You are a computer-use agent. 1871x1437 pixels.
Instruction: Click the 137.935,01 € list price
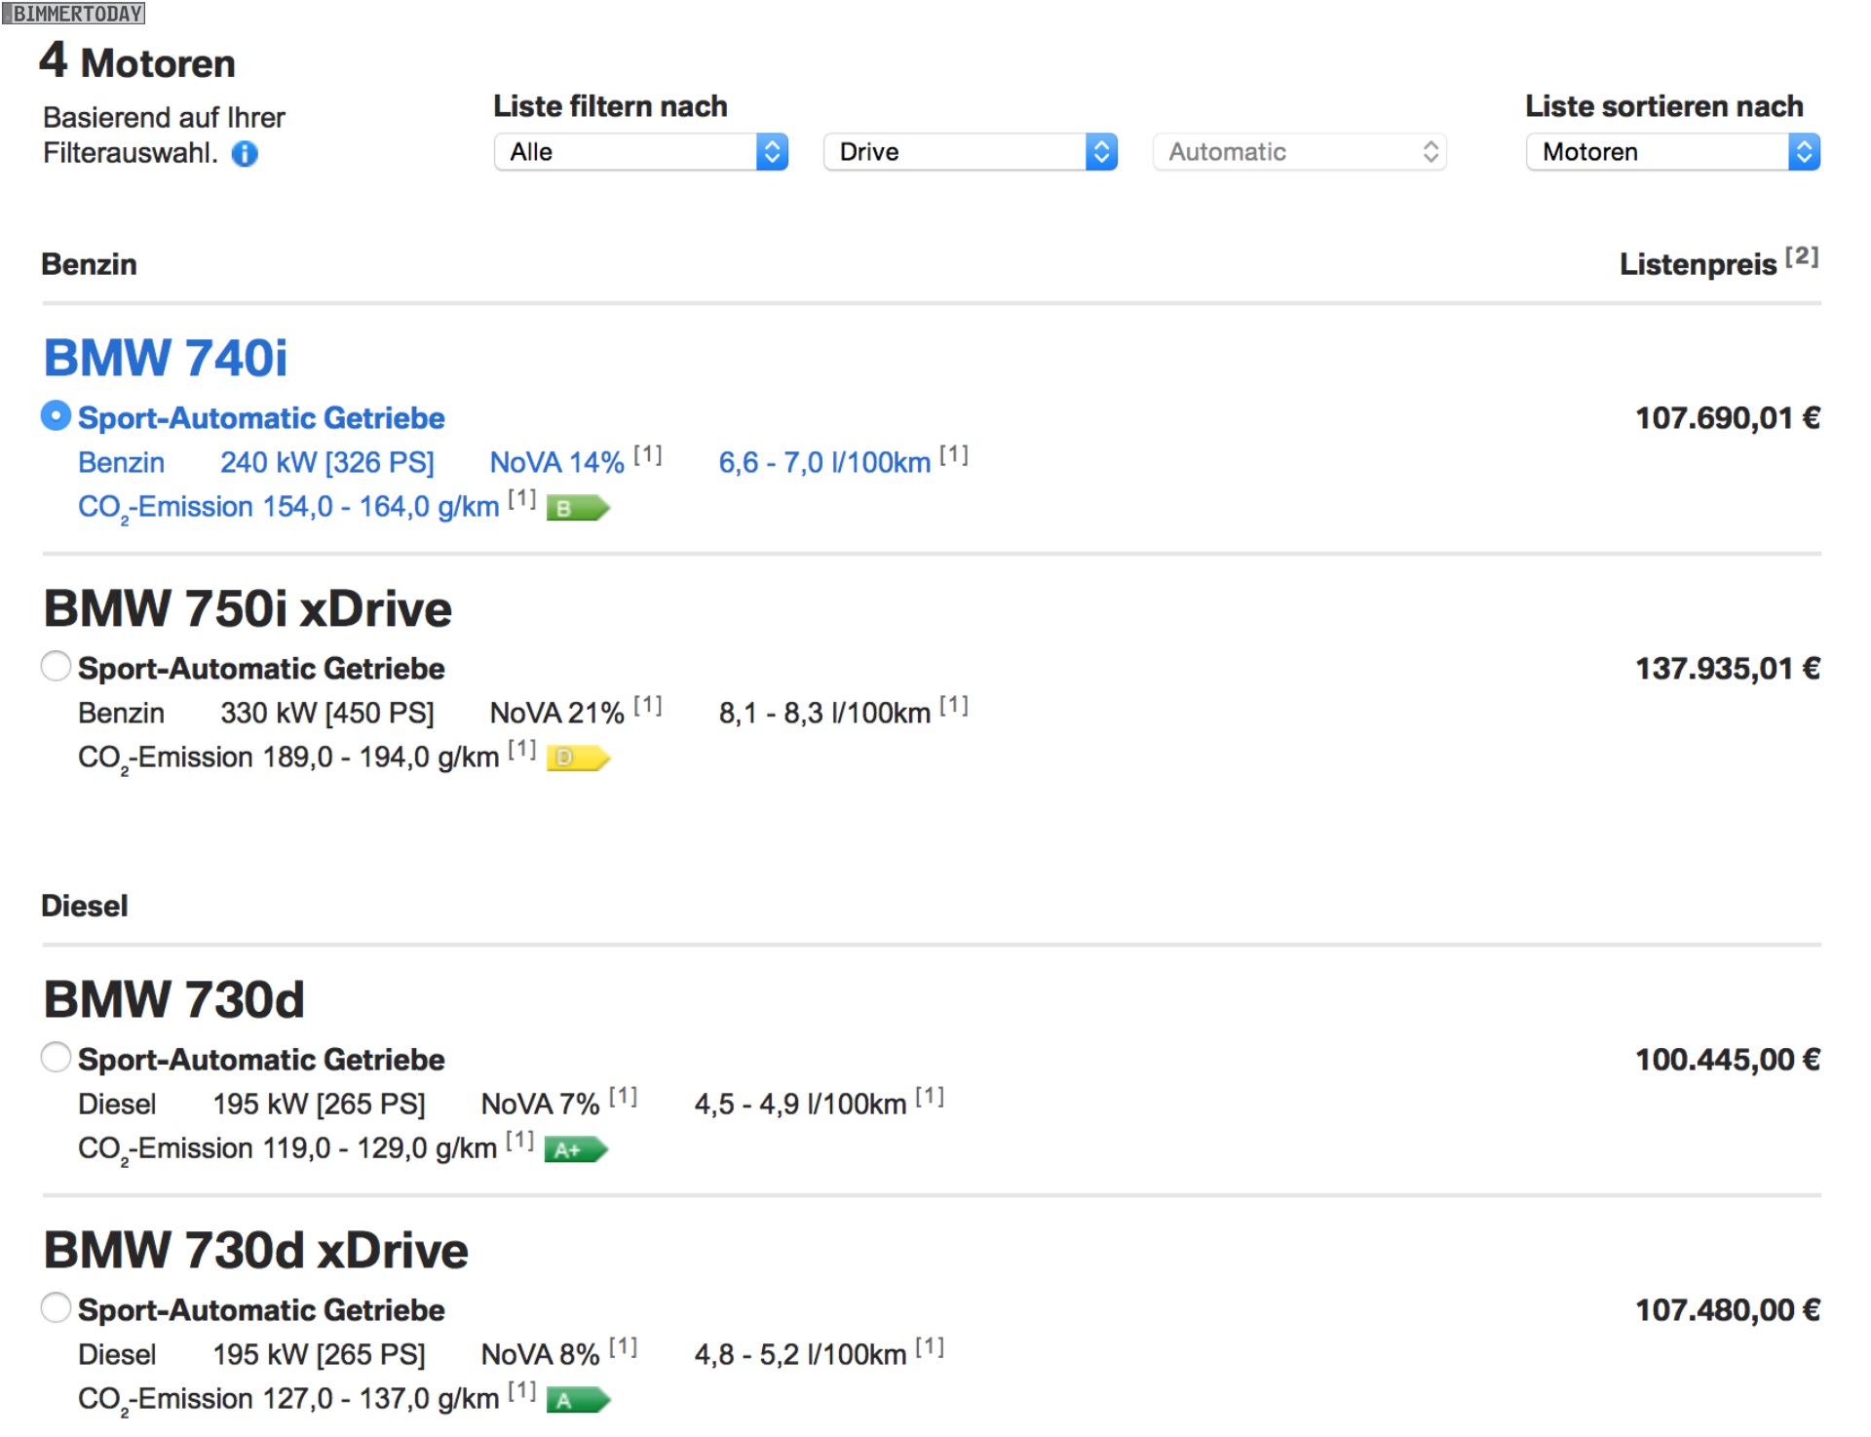[x=1727, y=669]
